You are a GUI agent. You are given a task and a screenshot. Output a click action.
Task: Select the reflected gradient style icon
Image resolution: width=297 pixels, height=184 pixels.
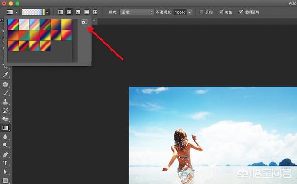87,13
